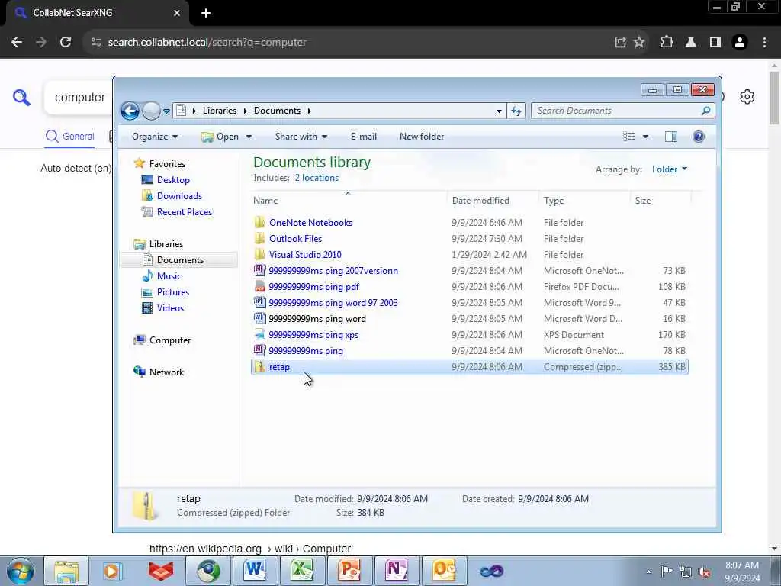This screenshot has height=586, width=781.
Task: Select Computer in navigation pane
Action: (170, 340)
